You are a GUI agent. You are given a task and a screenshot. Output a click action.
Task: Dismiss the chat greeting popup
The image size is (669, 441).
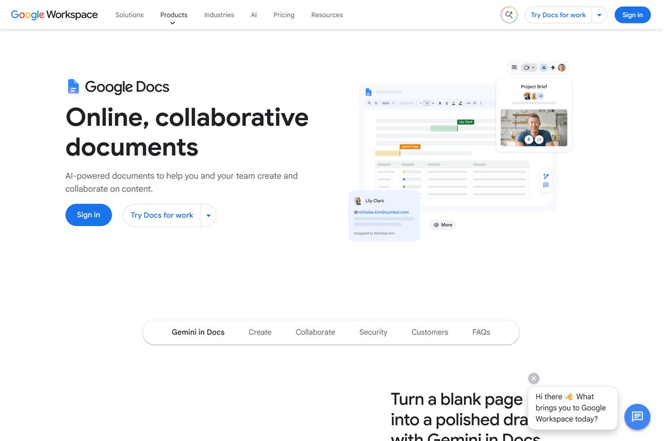click(534, 378)
